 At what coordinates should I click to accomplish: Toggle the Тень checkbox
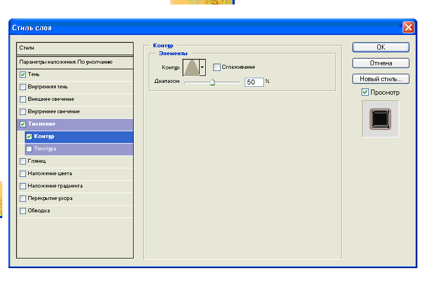[23, 74]
